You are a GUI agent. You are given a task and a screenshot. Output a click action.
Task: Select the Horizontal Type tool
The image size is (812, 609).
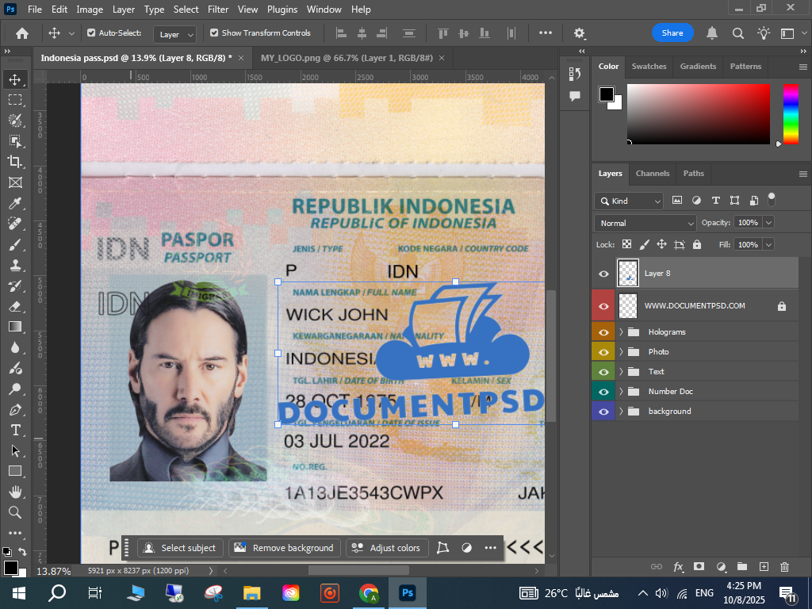point(15,430)
